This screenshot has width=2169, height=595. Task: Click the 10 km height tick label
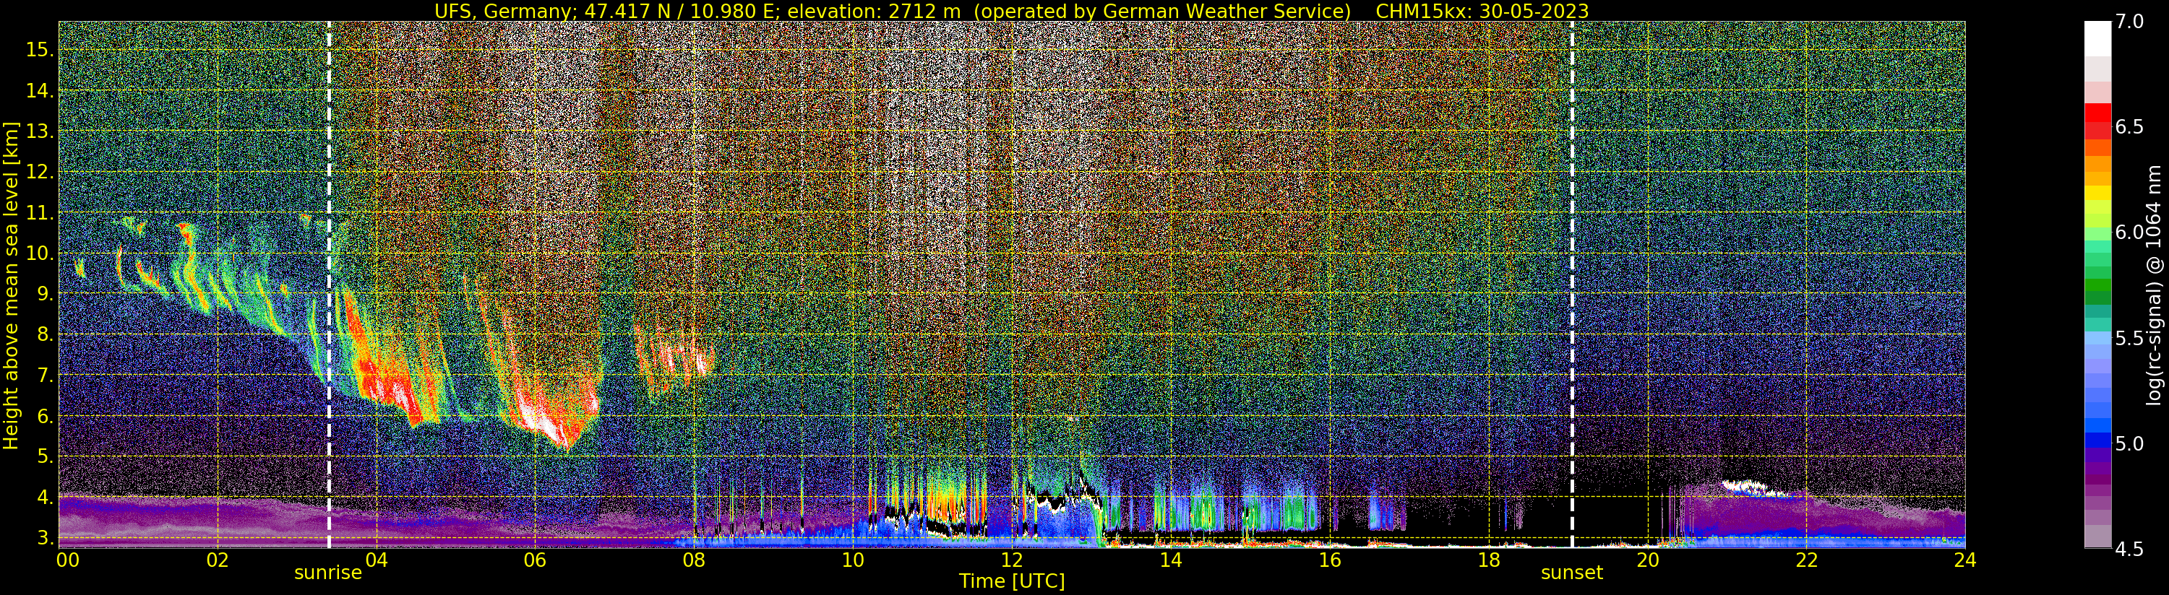[39, 253]
